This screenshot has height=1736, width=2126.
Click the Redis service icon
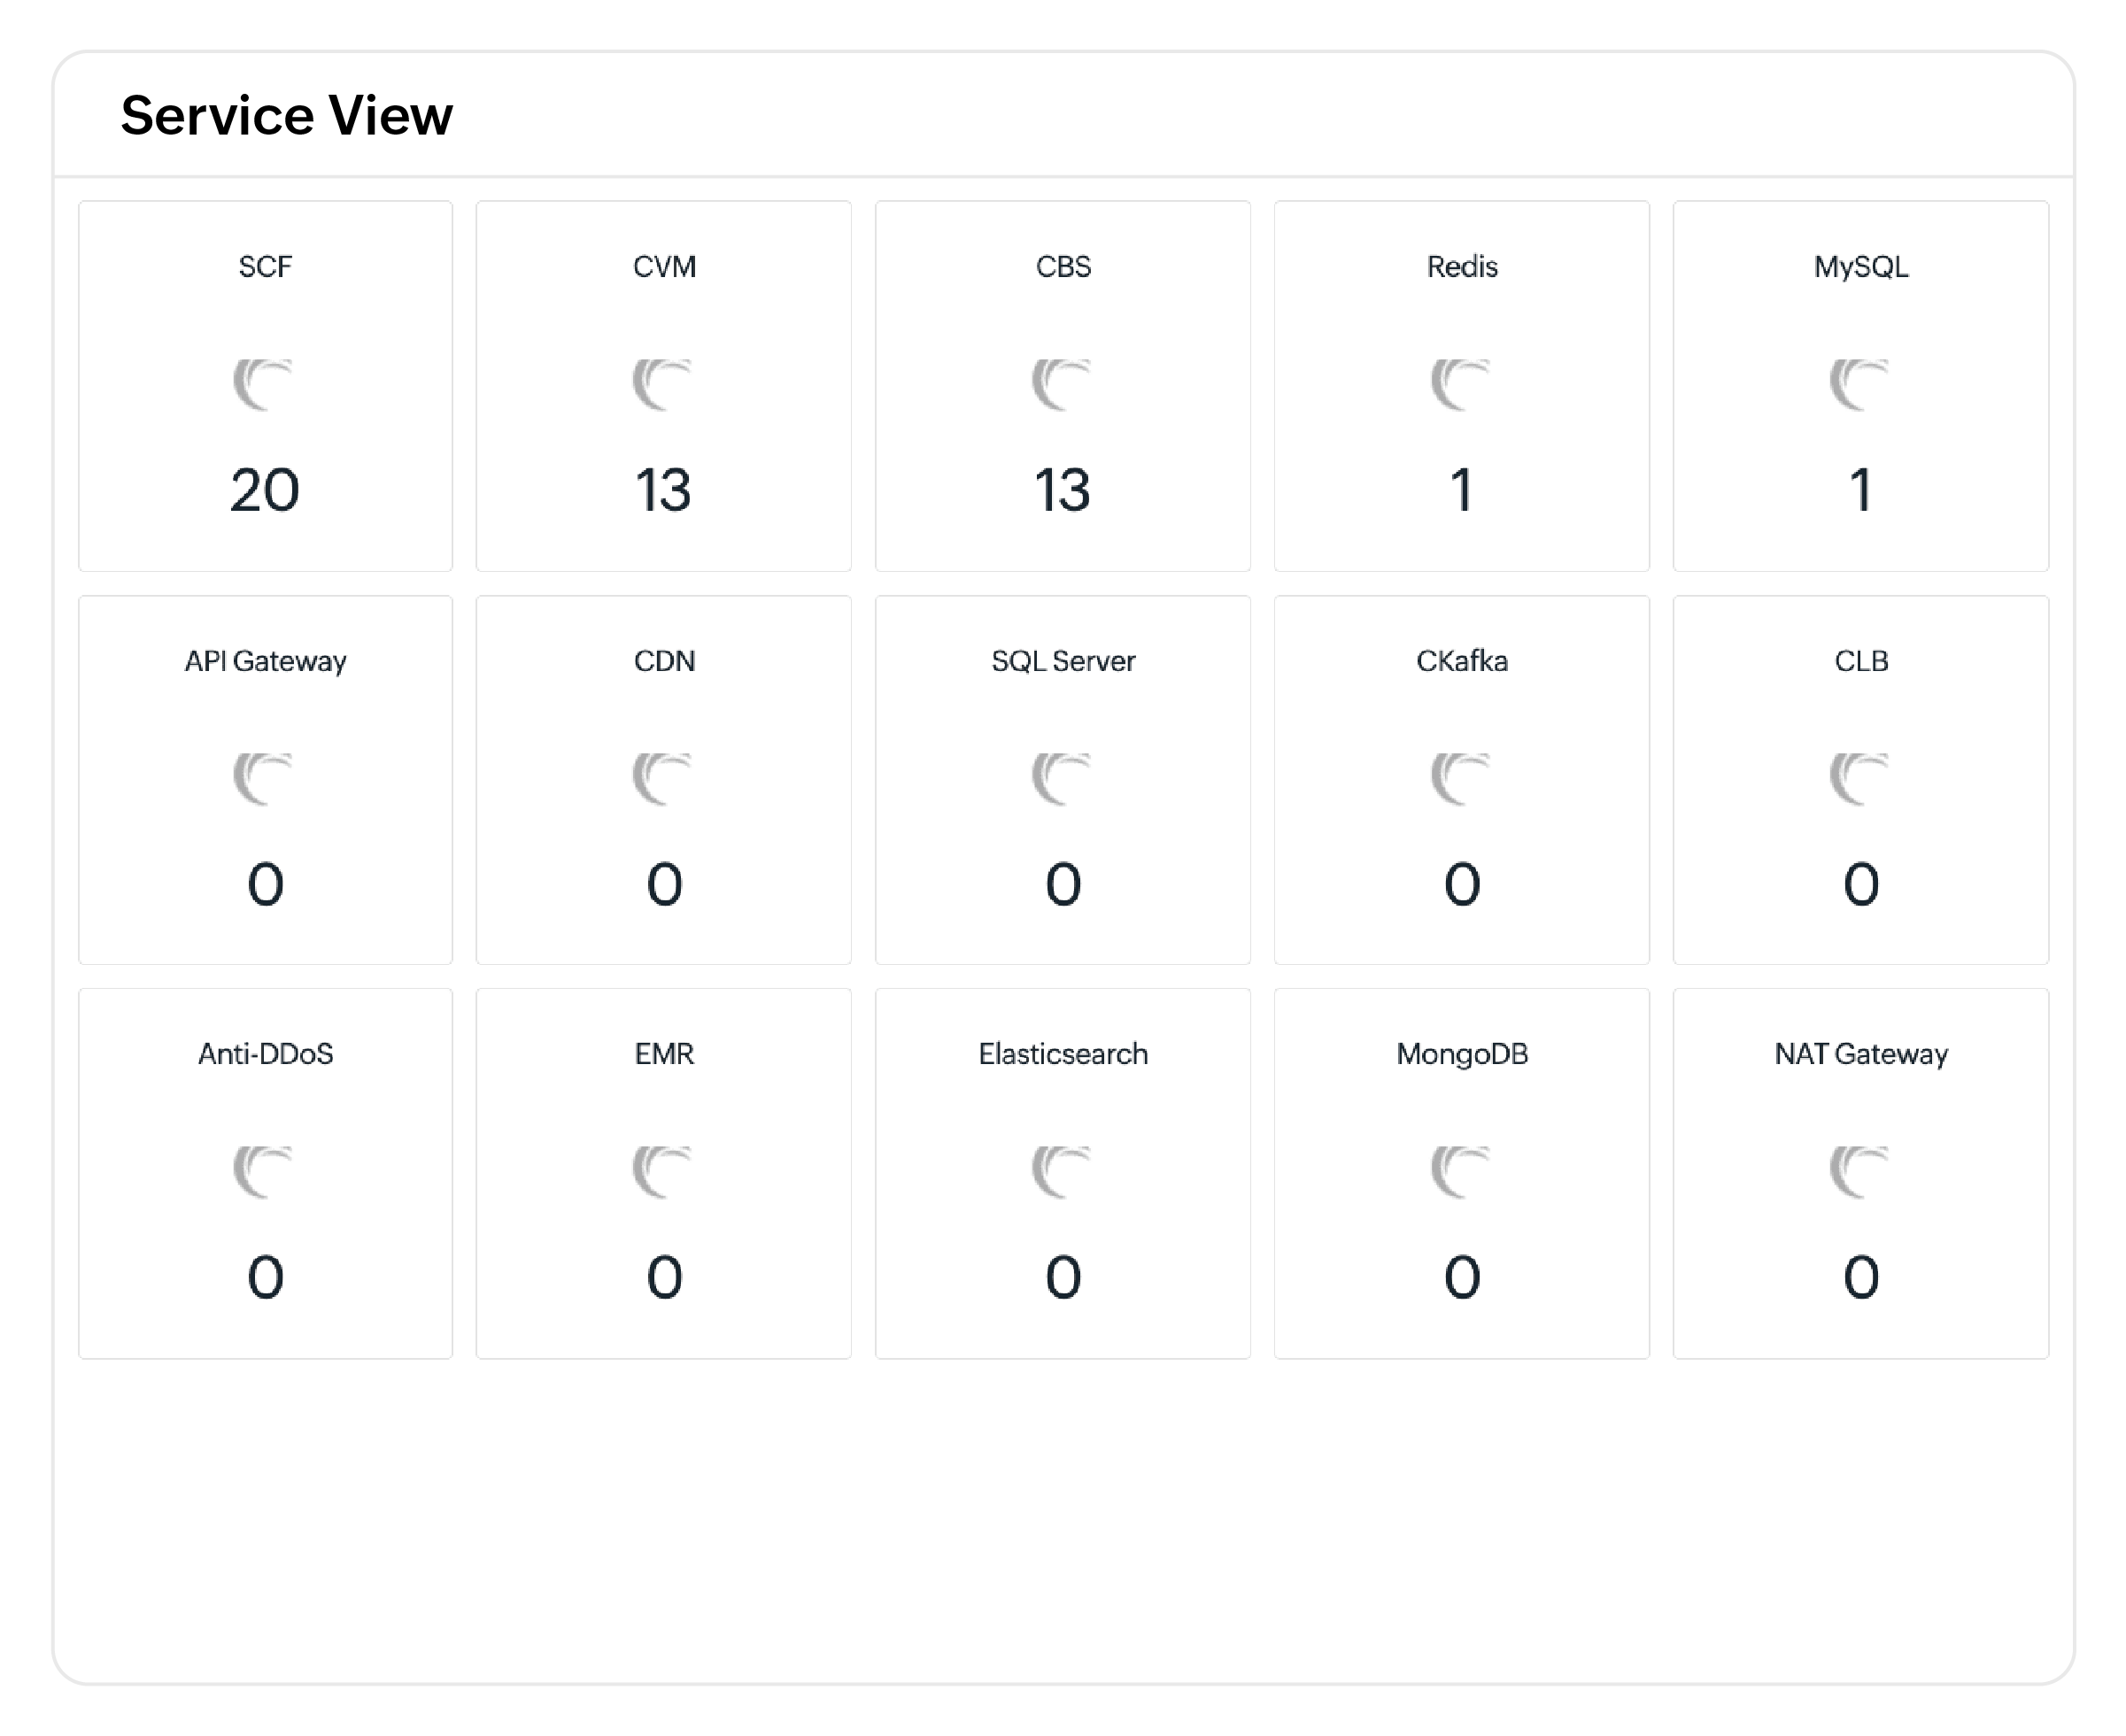click(1460, 384)
